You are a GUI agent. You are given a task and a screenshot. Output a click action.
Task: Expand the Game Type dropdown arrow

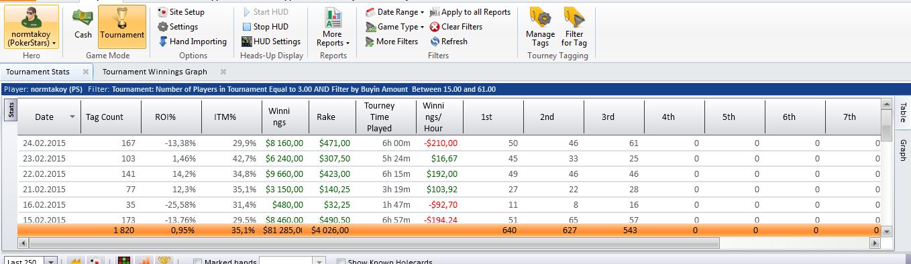[x=422, y=27]
